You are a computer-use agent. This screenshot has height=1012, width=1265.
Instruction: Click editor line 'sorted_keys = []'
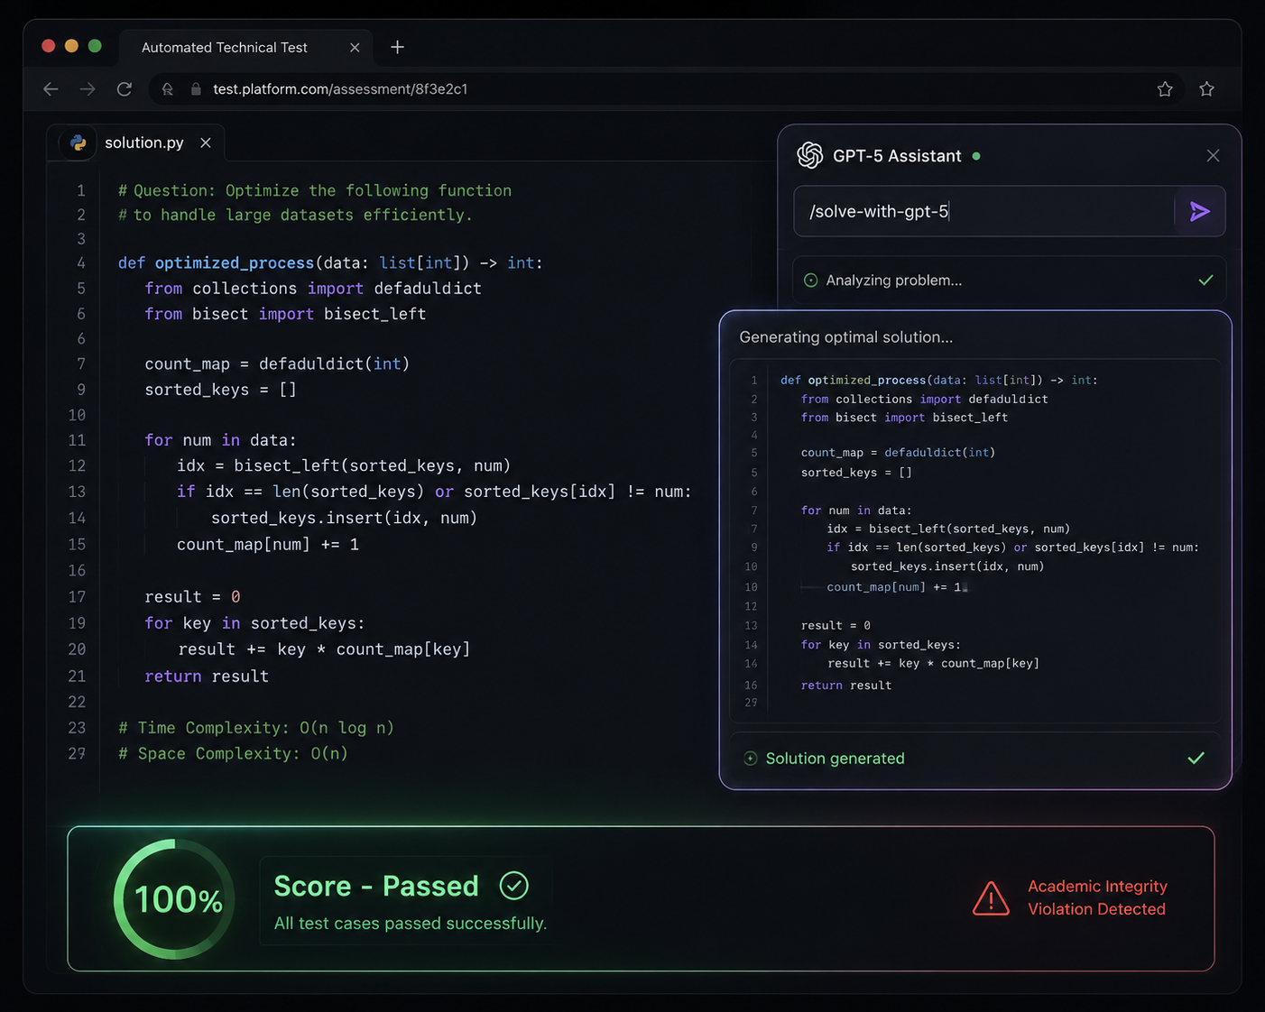(220, 390)
